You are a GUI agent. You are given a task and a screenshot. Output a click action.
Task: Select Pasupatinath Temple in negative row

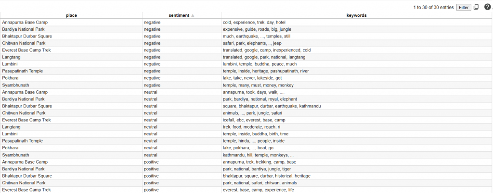tap(22, 71)
